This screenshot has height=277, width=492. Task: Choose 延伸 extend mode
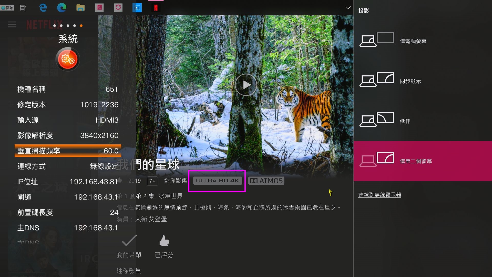click(x=423, y=121)
